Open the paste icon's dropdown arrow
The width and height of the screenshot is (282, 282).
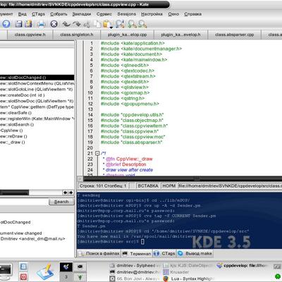111,27
